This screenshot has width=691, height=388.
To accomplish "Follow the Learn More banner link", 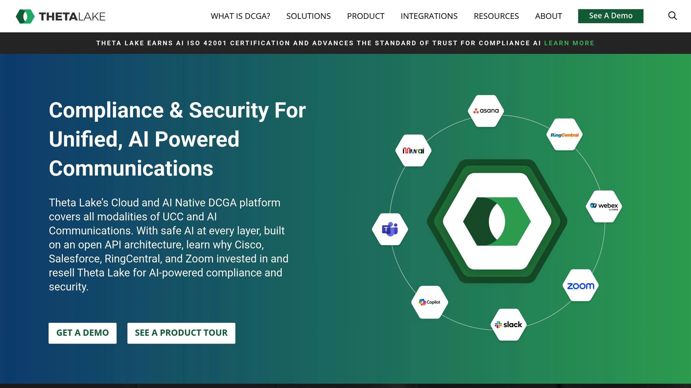I will [x=569, y=43].
